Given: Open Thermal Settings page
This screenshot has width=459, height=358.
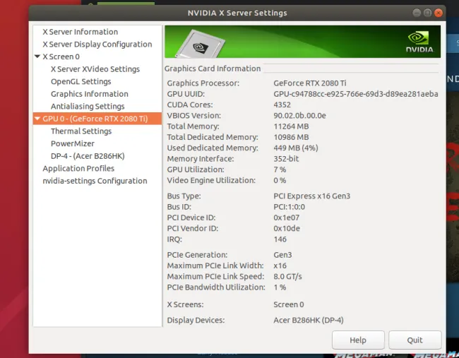Looking at the screenshot, I should point(81,131).
